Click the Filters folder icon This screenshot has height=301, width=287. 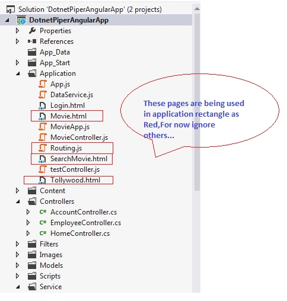click(32, 244)
